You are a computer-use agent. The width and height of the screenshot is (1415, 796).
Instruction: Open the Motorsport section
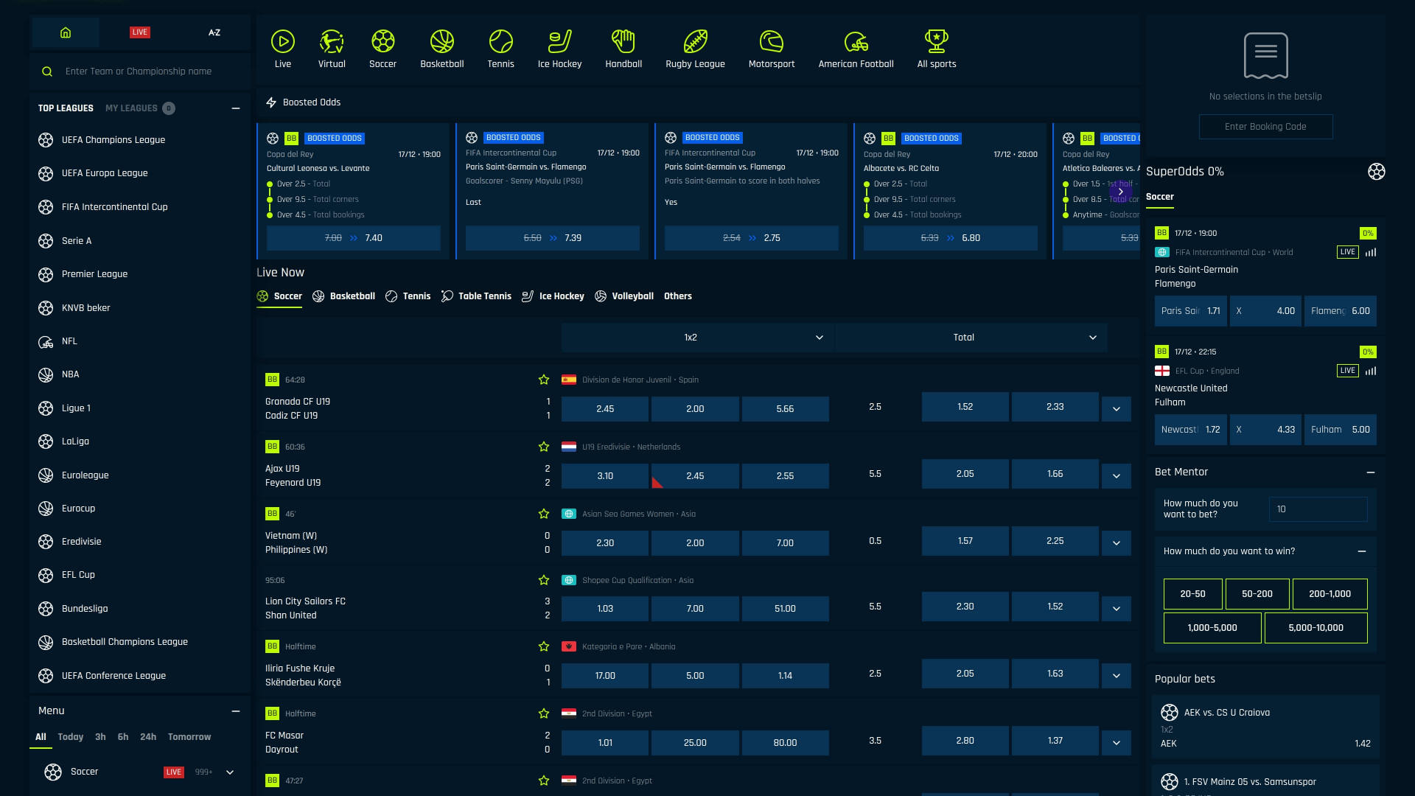tap(771, 48)
